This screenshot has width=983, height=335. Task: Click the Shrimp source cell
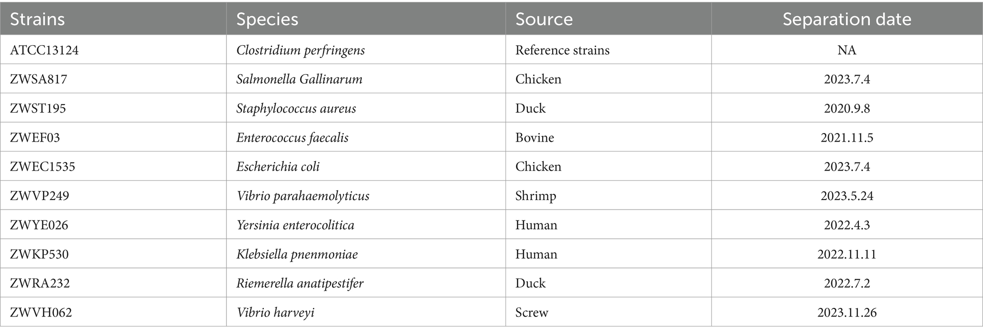click(608, 196)
